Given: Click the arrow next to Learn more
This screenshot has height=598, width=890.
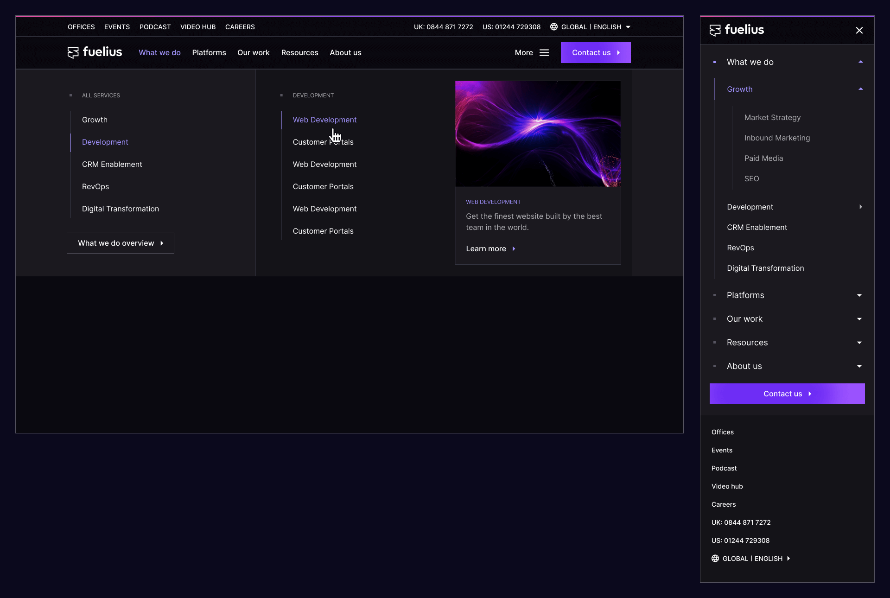Looking at the screenshot, I should click(x=514, y=249).
